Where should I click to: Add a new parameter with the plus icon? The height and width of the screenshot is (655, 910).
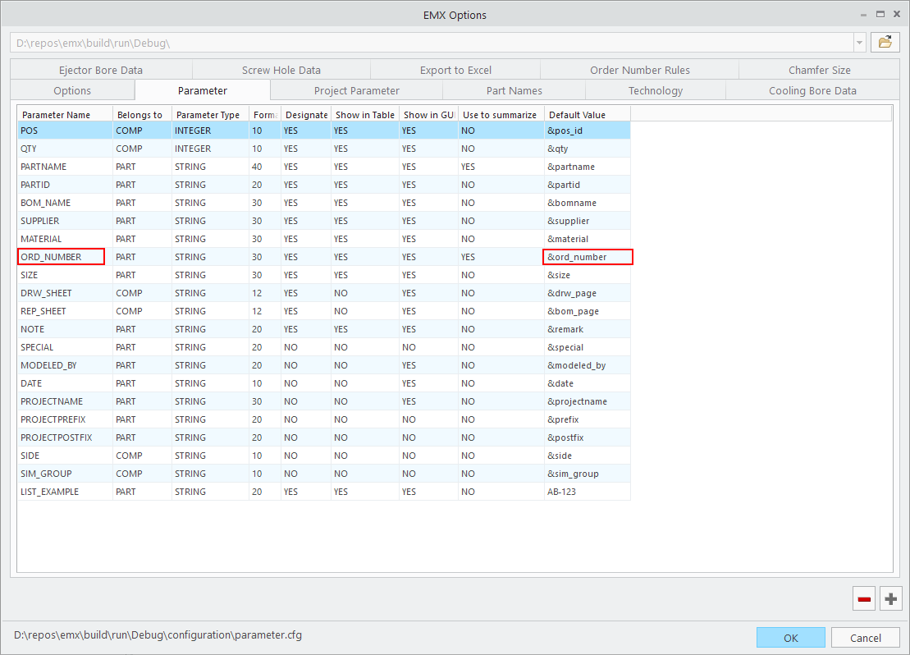[x=890, y=598]
